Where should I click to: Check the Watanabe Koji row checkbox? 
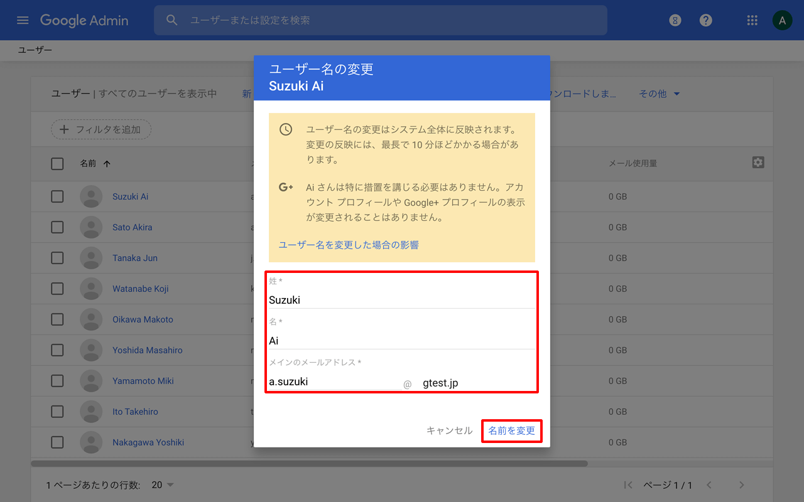click(x=57, y=289)
